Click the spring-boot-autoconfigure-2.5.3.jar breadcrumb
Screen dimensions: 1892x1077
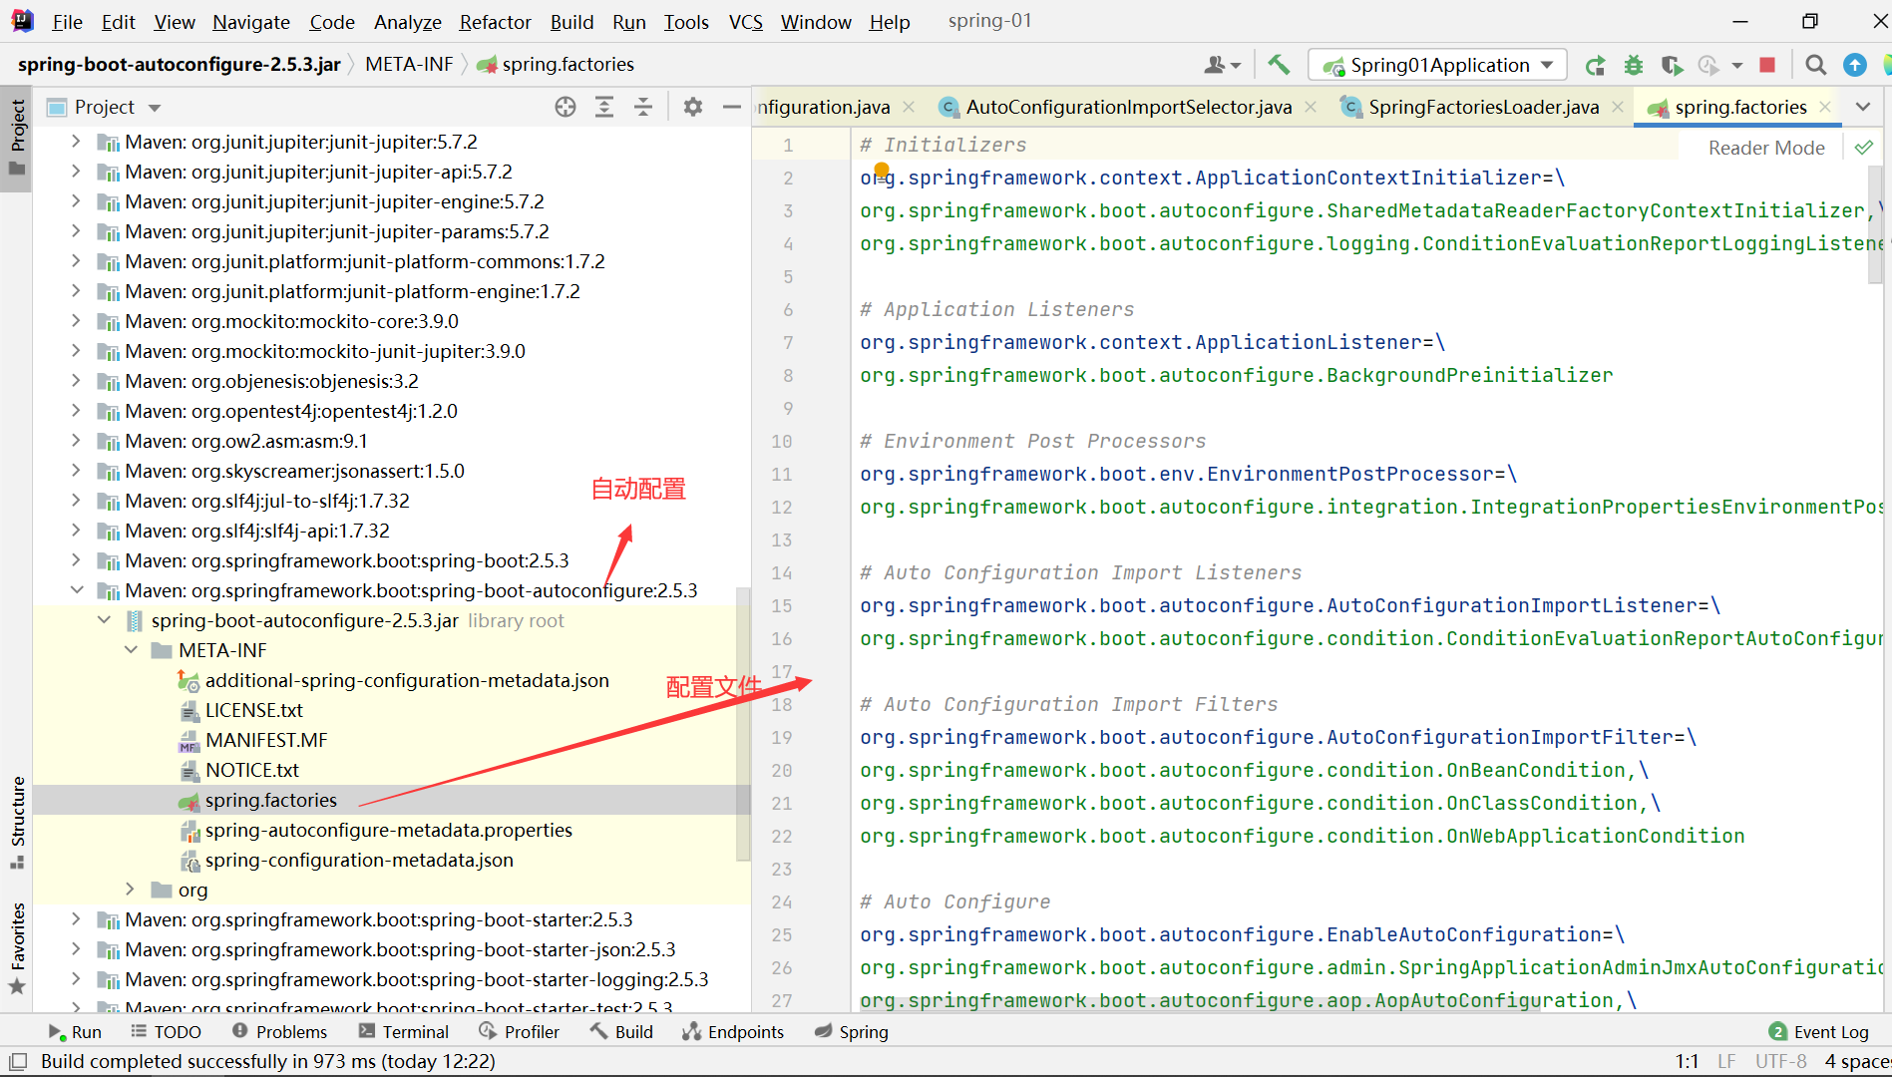tap(180, 65)
